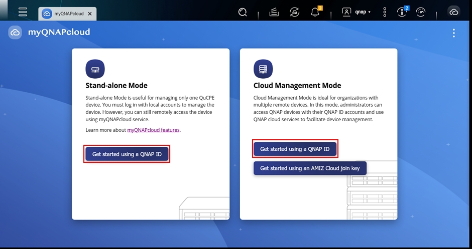Get started with QNAP ID in Stand-alone Mode
The width and height of the screenshot is (472, 249).
click(127, 154)
